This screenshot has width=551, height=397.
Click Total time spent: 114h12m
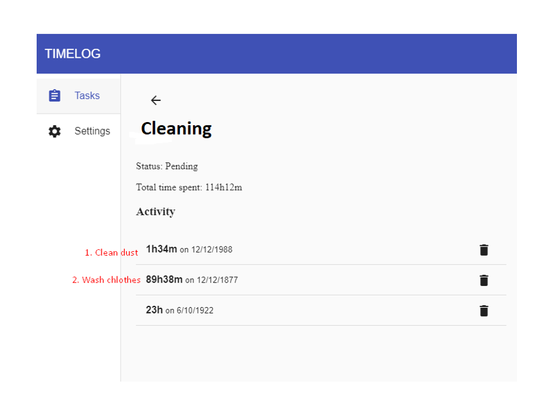tap(189, 187)
